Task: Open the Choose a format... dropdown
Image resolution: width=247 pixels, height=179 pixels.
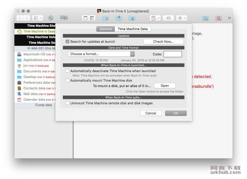Action: click(101, 54)
